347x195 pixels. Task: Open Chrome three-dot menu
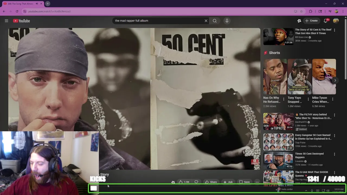343,11
